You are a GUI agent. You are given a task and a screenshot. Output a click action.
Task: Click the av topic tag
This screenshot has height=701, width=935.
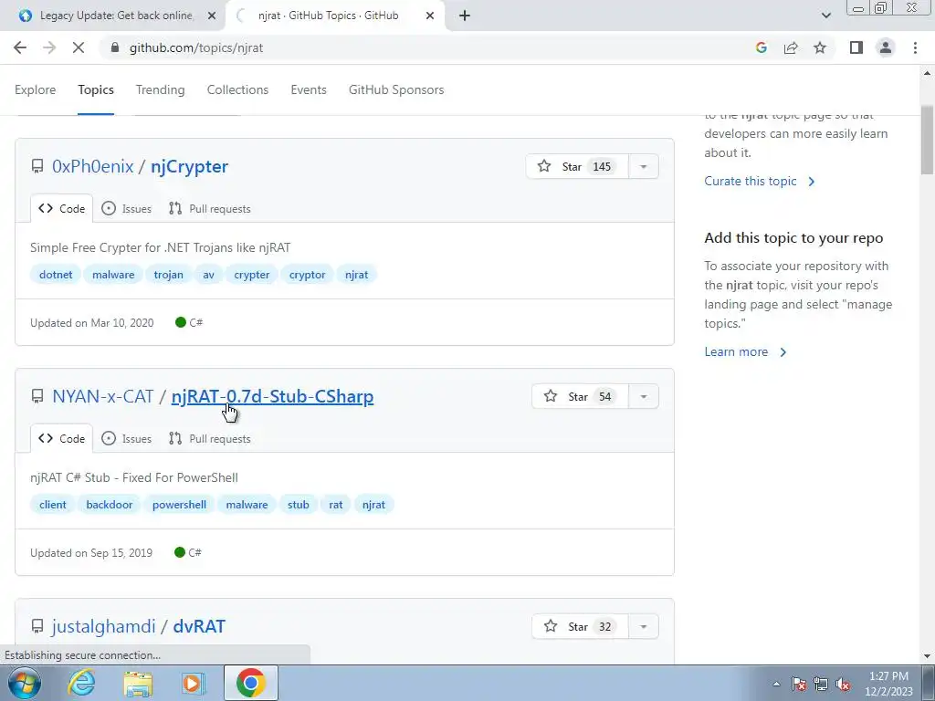(x=208, y=275)
